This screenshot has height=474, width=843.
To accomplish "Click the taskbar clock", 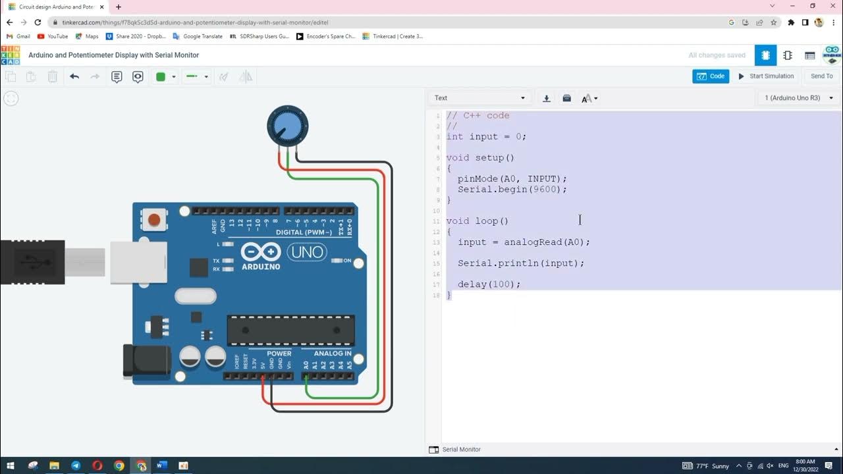I will (x=805, y=465).
